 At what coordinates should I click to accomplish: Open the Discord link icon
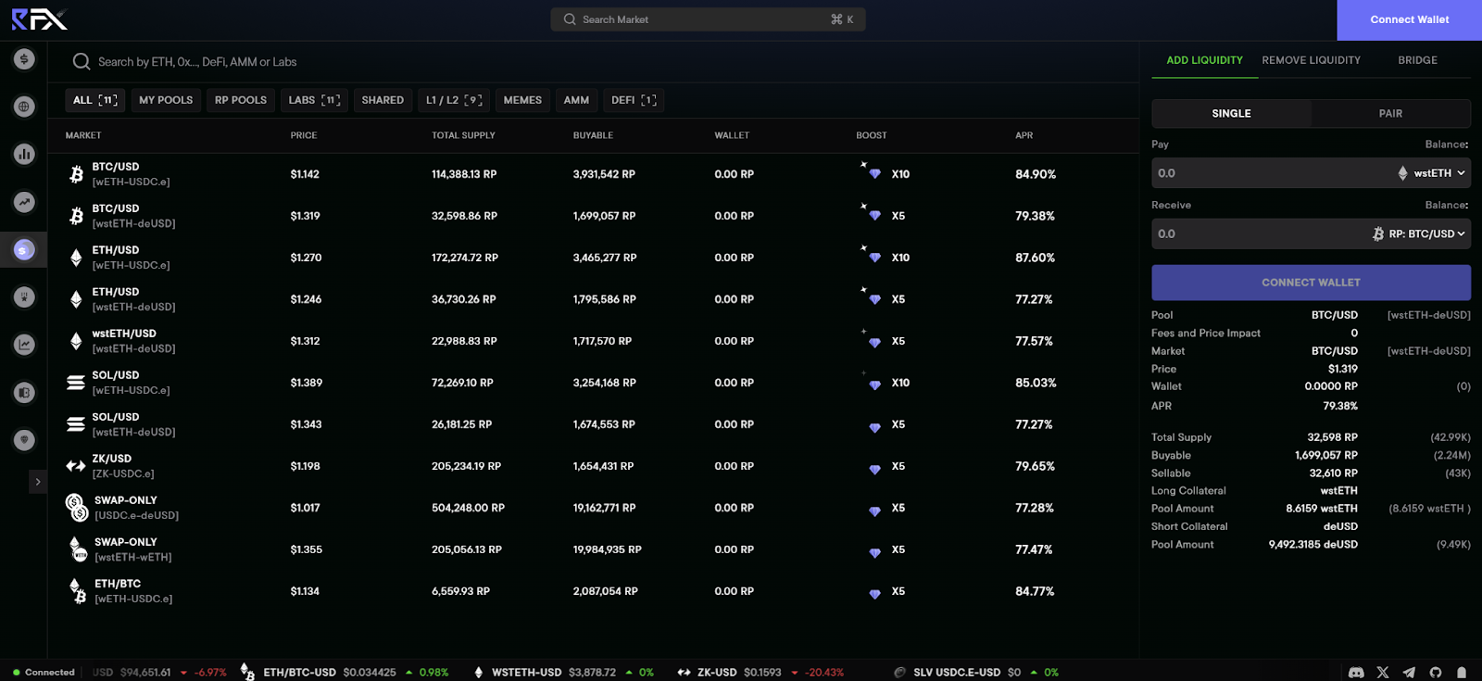[1356, 673]
